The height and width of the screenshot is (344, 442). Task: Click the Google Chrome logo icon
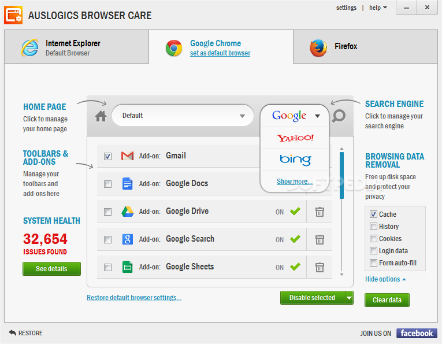point(174,48)
